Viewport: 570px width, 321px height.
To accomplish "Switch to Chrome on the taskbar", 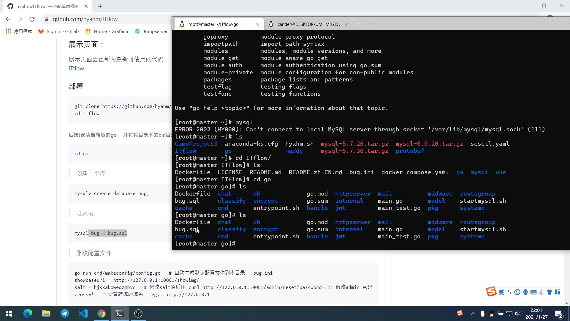I will click(x=102, y=314).
